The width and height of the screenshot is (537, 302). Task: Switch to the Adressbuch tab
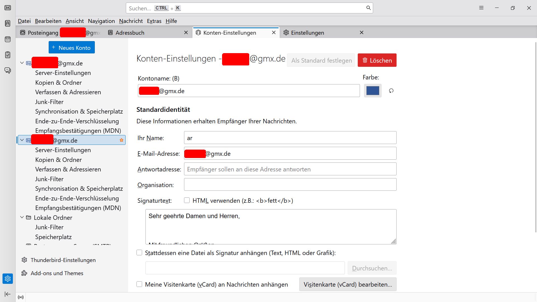(x=130, y=33)
